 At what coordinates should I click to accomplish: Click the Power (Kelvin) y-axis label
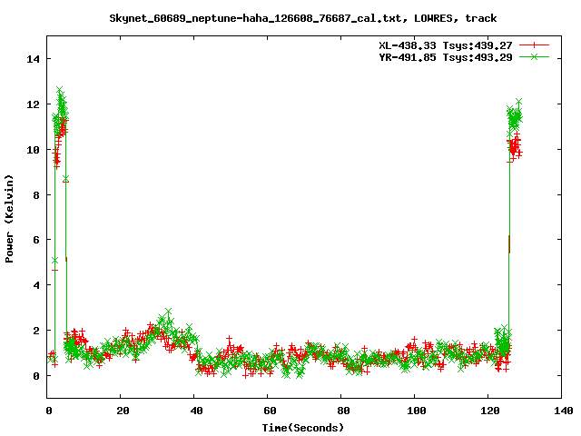click(9, 219)
